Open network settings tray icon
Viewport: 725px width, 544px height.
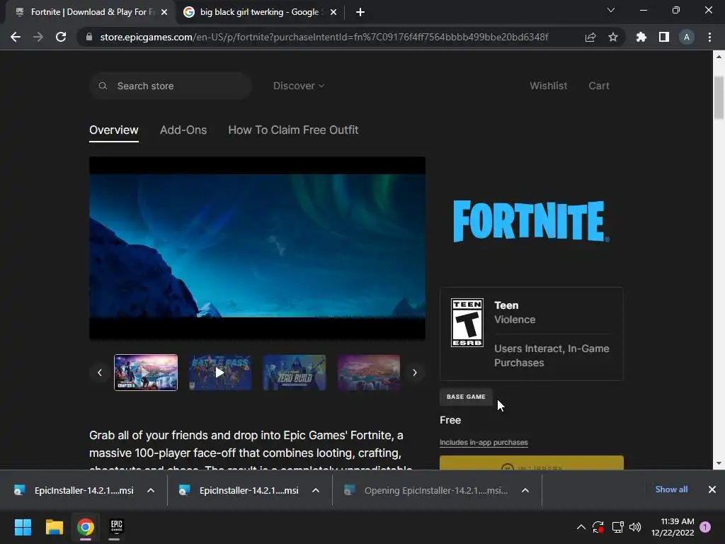(617, 527)
